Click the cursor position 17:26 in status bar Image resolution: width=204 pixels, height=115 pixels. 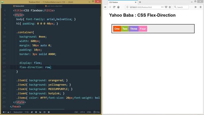pyautogui.click(x=26, y=112)
